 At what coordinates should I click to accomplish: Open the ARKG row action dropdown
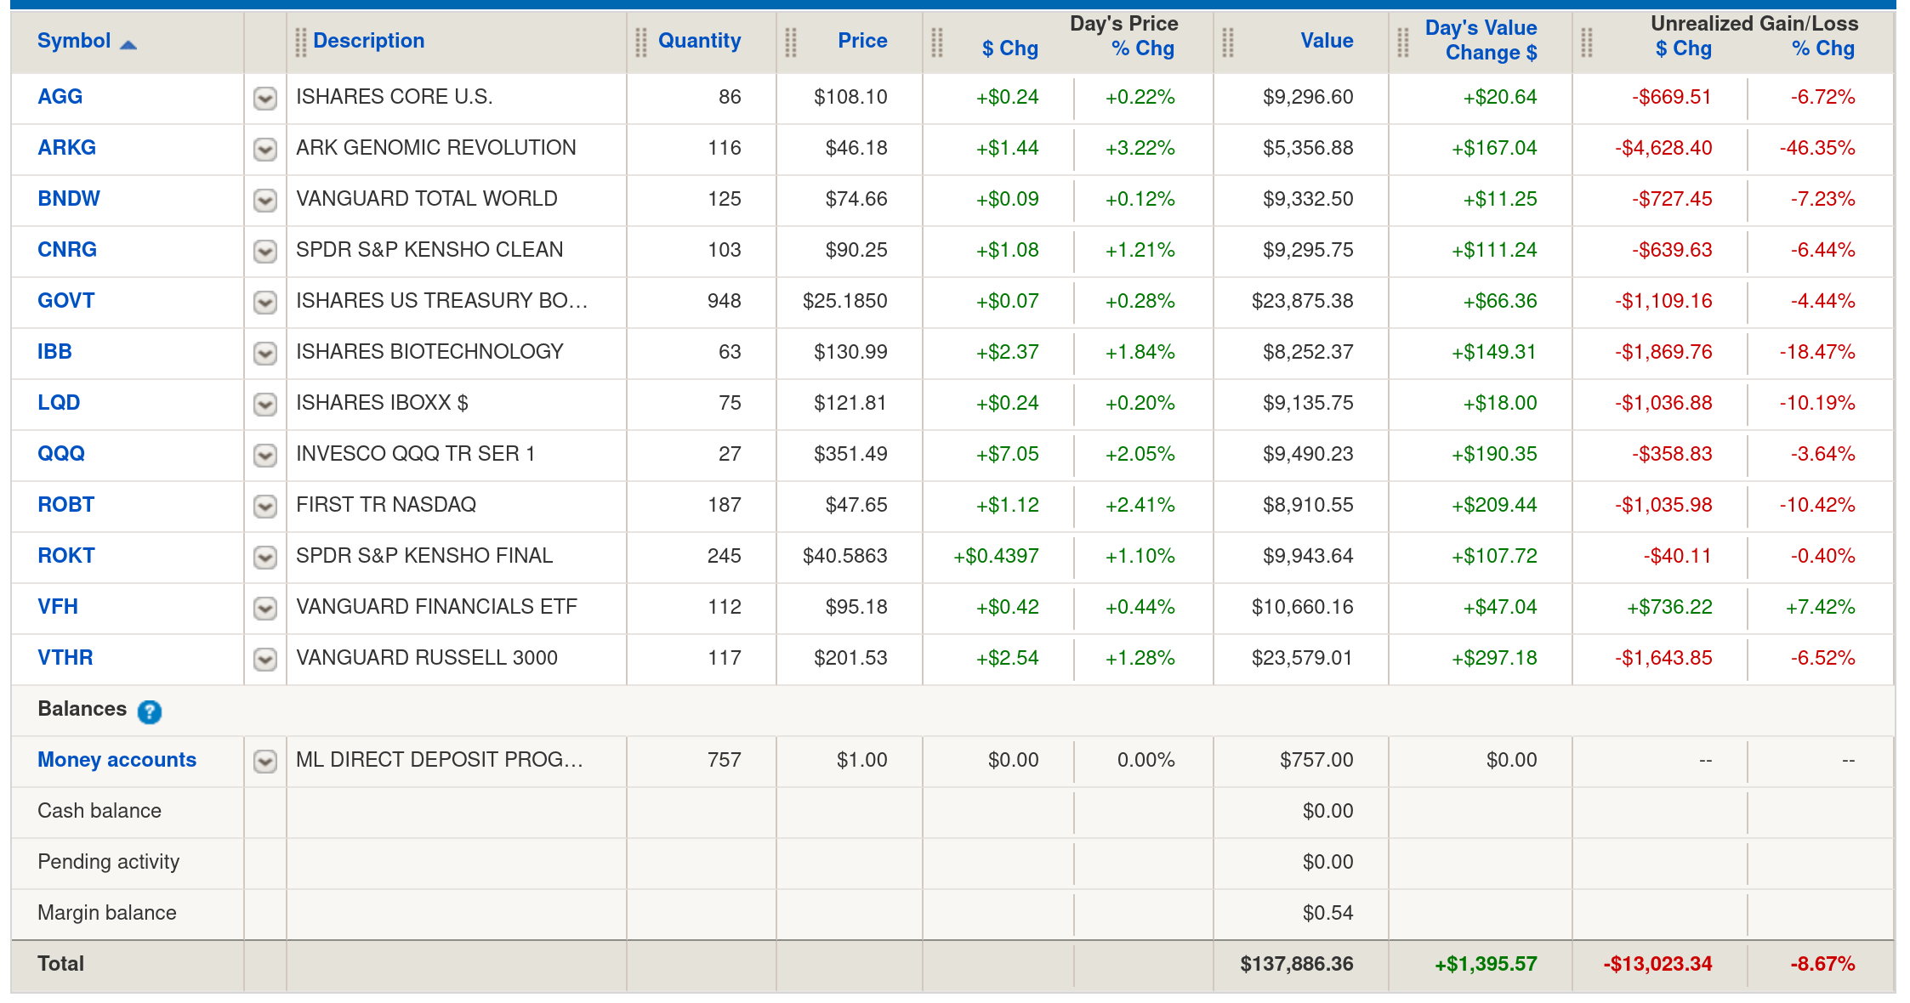[265, 150]
